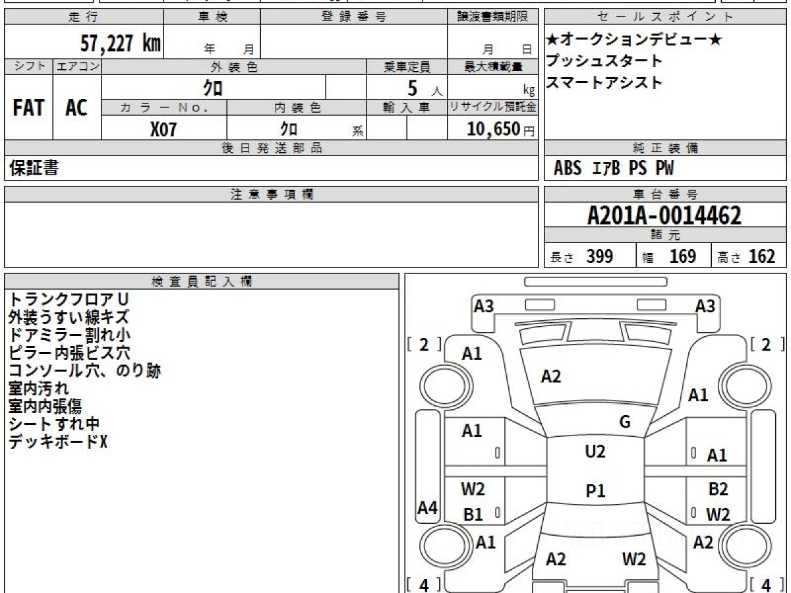Click the empty 注意事項欄 notes field
This screenshot has height=593, width=791.
[272, 235]
